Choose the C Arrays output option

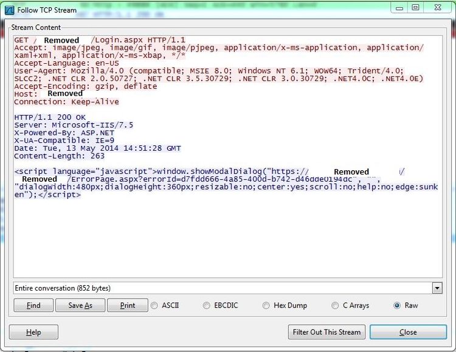tap(350, 305)
